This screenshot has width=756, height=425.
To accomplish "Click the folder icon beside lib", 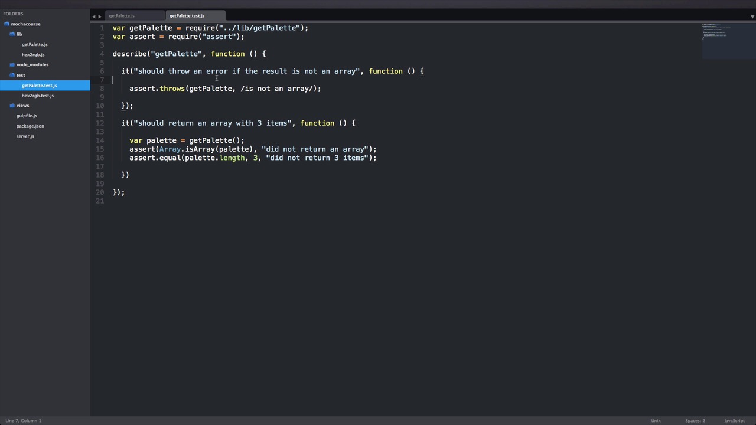I will coord(12,34).
